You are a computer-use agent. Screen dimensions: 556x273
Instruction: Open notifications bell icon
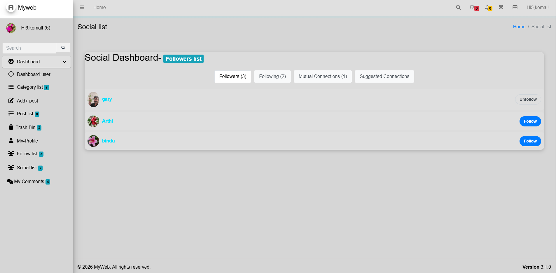tap(489, 8)
